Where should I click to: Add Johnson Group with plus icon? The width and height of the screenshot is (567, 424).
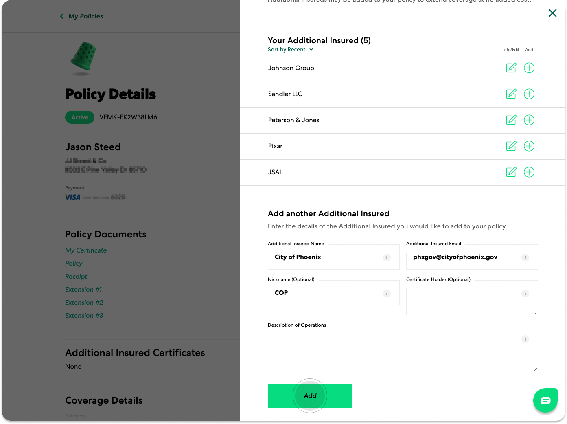tap(529, 68)
